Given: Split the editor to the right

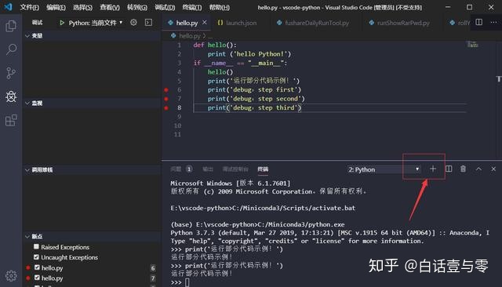Looking at the screenshot, I should pos(479,22).
